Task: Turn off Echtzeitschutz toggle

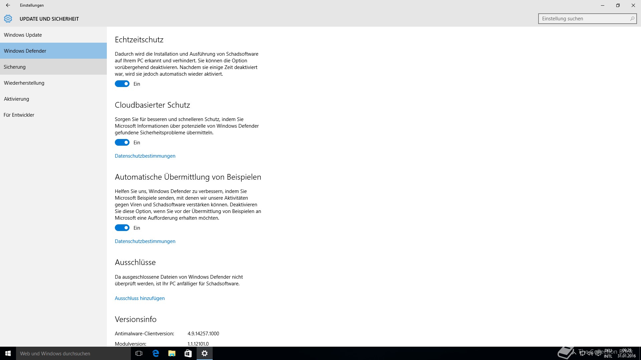Action: click(122, 84)
